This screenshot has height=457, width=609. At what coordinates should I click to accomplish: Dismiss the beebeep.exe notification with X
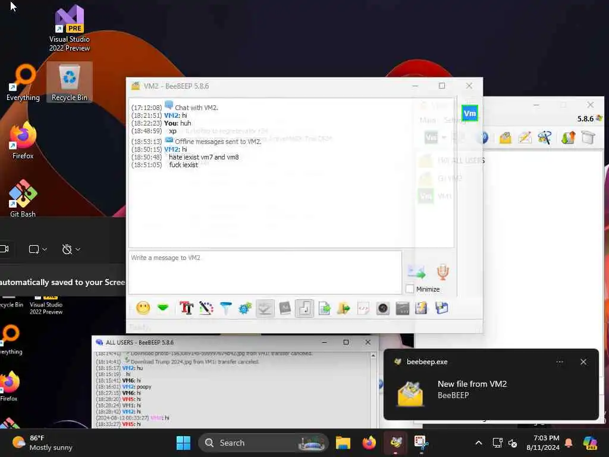[583, 362]
